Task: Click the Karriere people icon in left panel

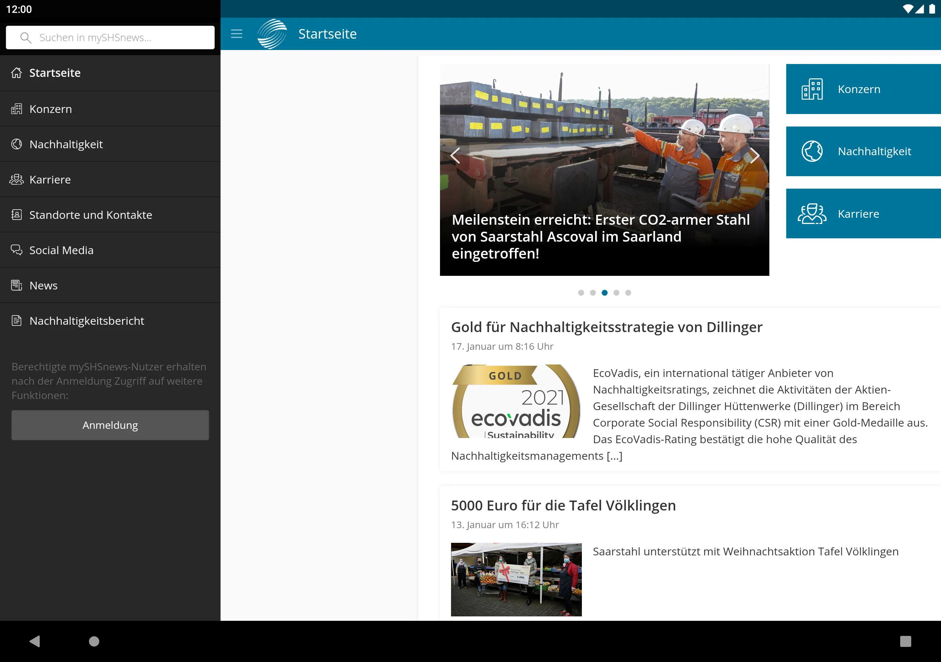Action: click(x=17, y=179)
